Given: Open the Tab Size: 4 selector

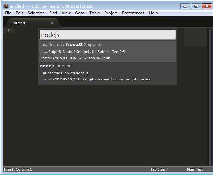Looking at the screenshot, I should coord(159,169).
